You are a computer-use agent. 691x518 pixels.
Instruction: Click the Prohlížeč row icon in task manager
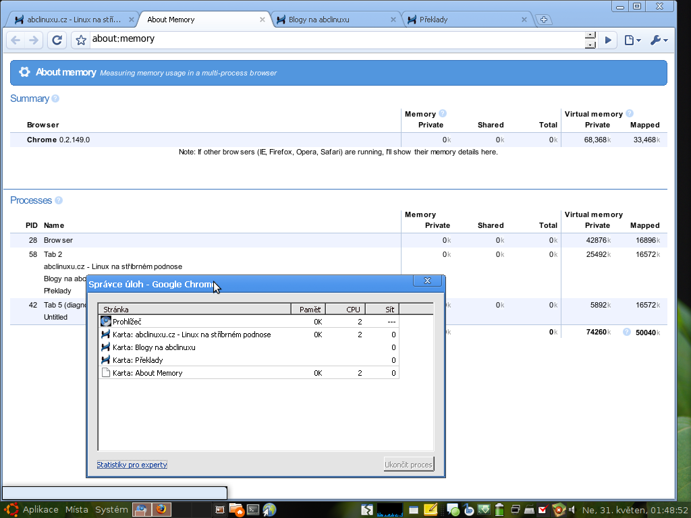[106, 321]
